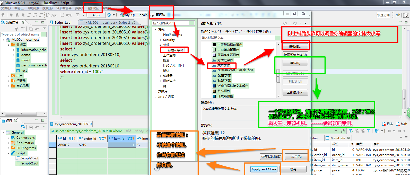Click the 应用(A) apply button

(x=296, y=156)
